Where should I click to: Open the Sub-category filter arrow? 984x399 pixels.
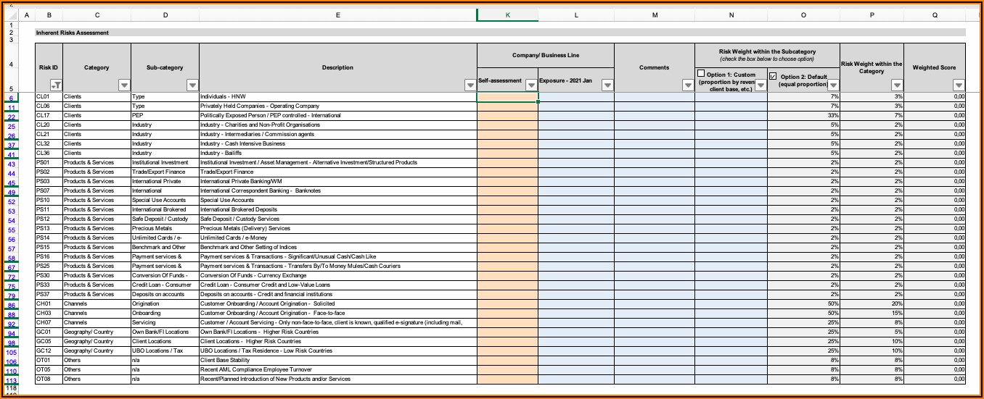click(x=192, y=85)
